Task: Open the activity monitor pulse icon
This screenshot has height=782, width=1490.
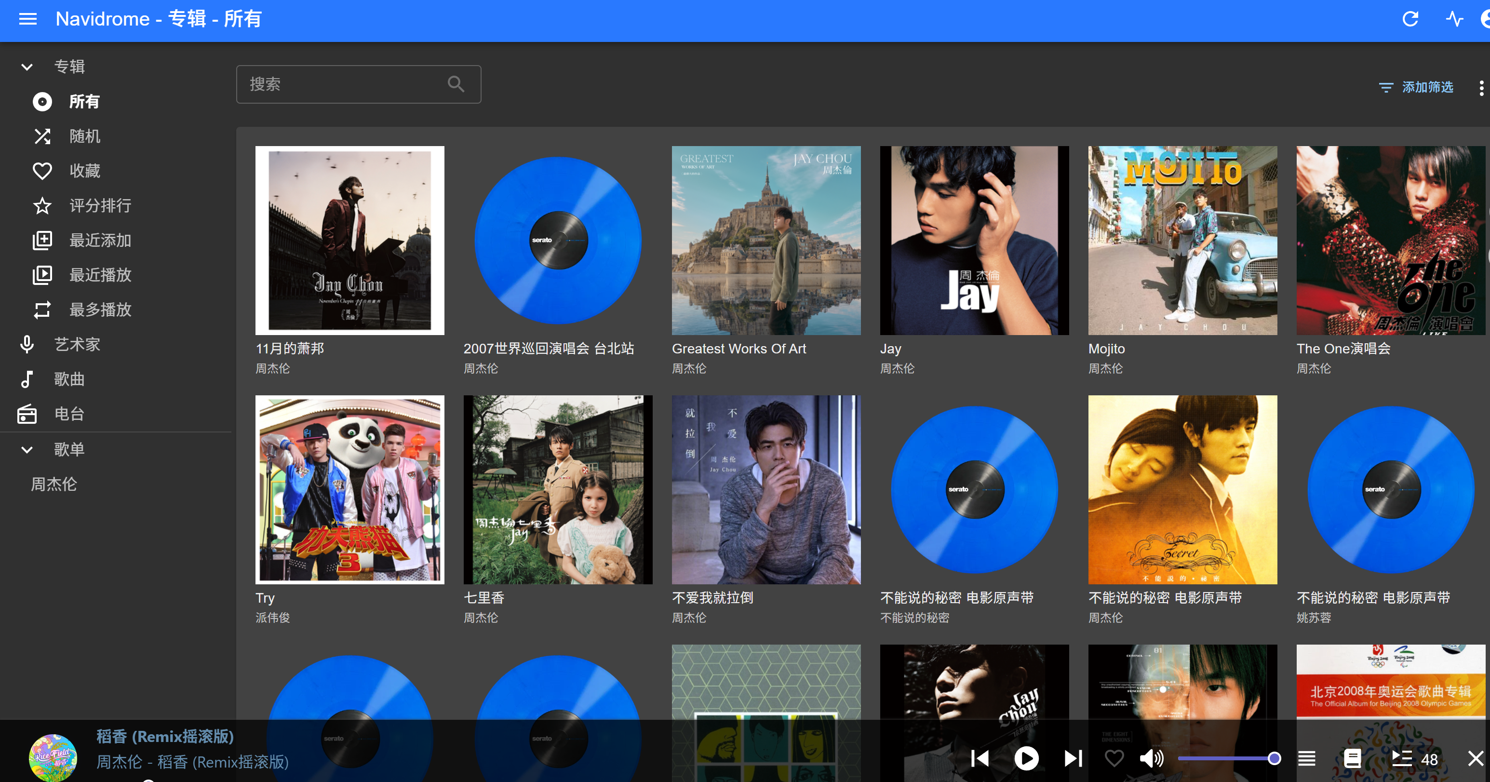Action: (1454, 19)
